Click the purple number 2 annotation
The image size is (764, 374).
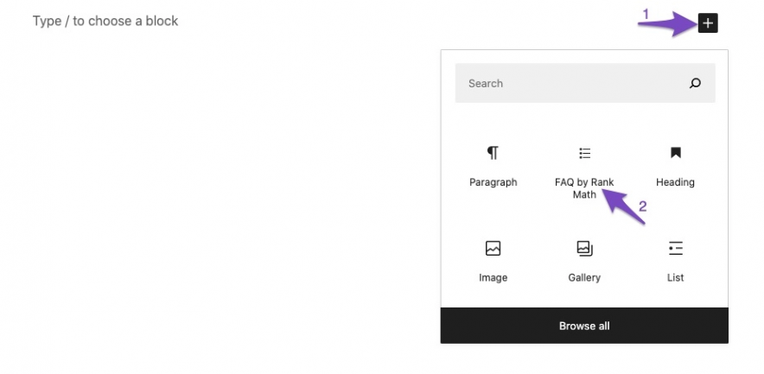(642, 206)
